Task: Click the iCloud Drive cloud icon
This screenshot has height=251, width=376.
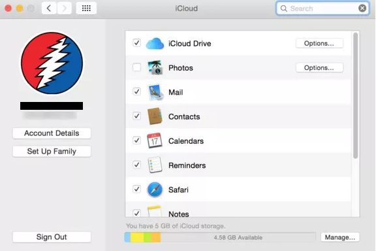Action: (155, 44)
